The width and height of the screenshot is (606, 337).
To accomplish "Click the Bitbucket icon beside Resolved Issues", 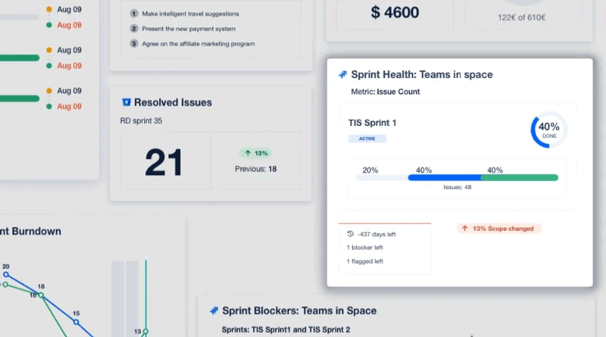I will pyautogui.click(x=126, y=102).
